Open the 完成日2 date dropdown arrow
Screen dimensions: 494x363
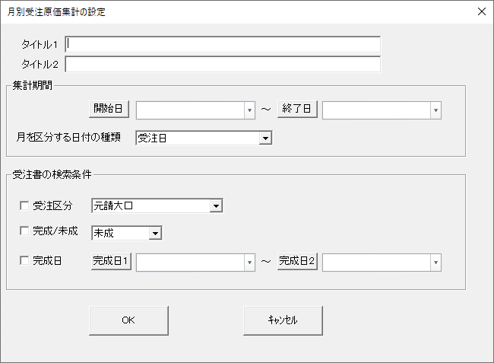click(x=435, y=262)
